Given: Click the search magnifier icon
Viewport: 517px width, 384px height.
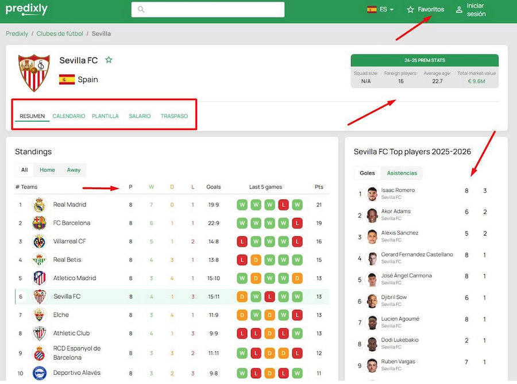Looking at the screenshot, I should pyautogui.click(x=141, y=10).
